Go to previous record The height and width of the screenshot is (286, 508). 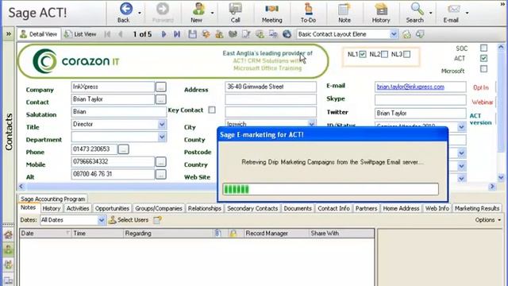120,34
